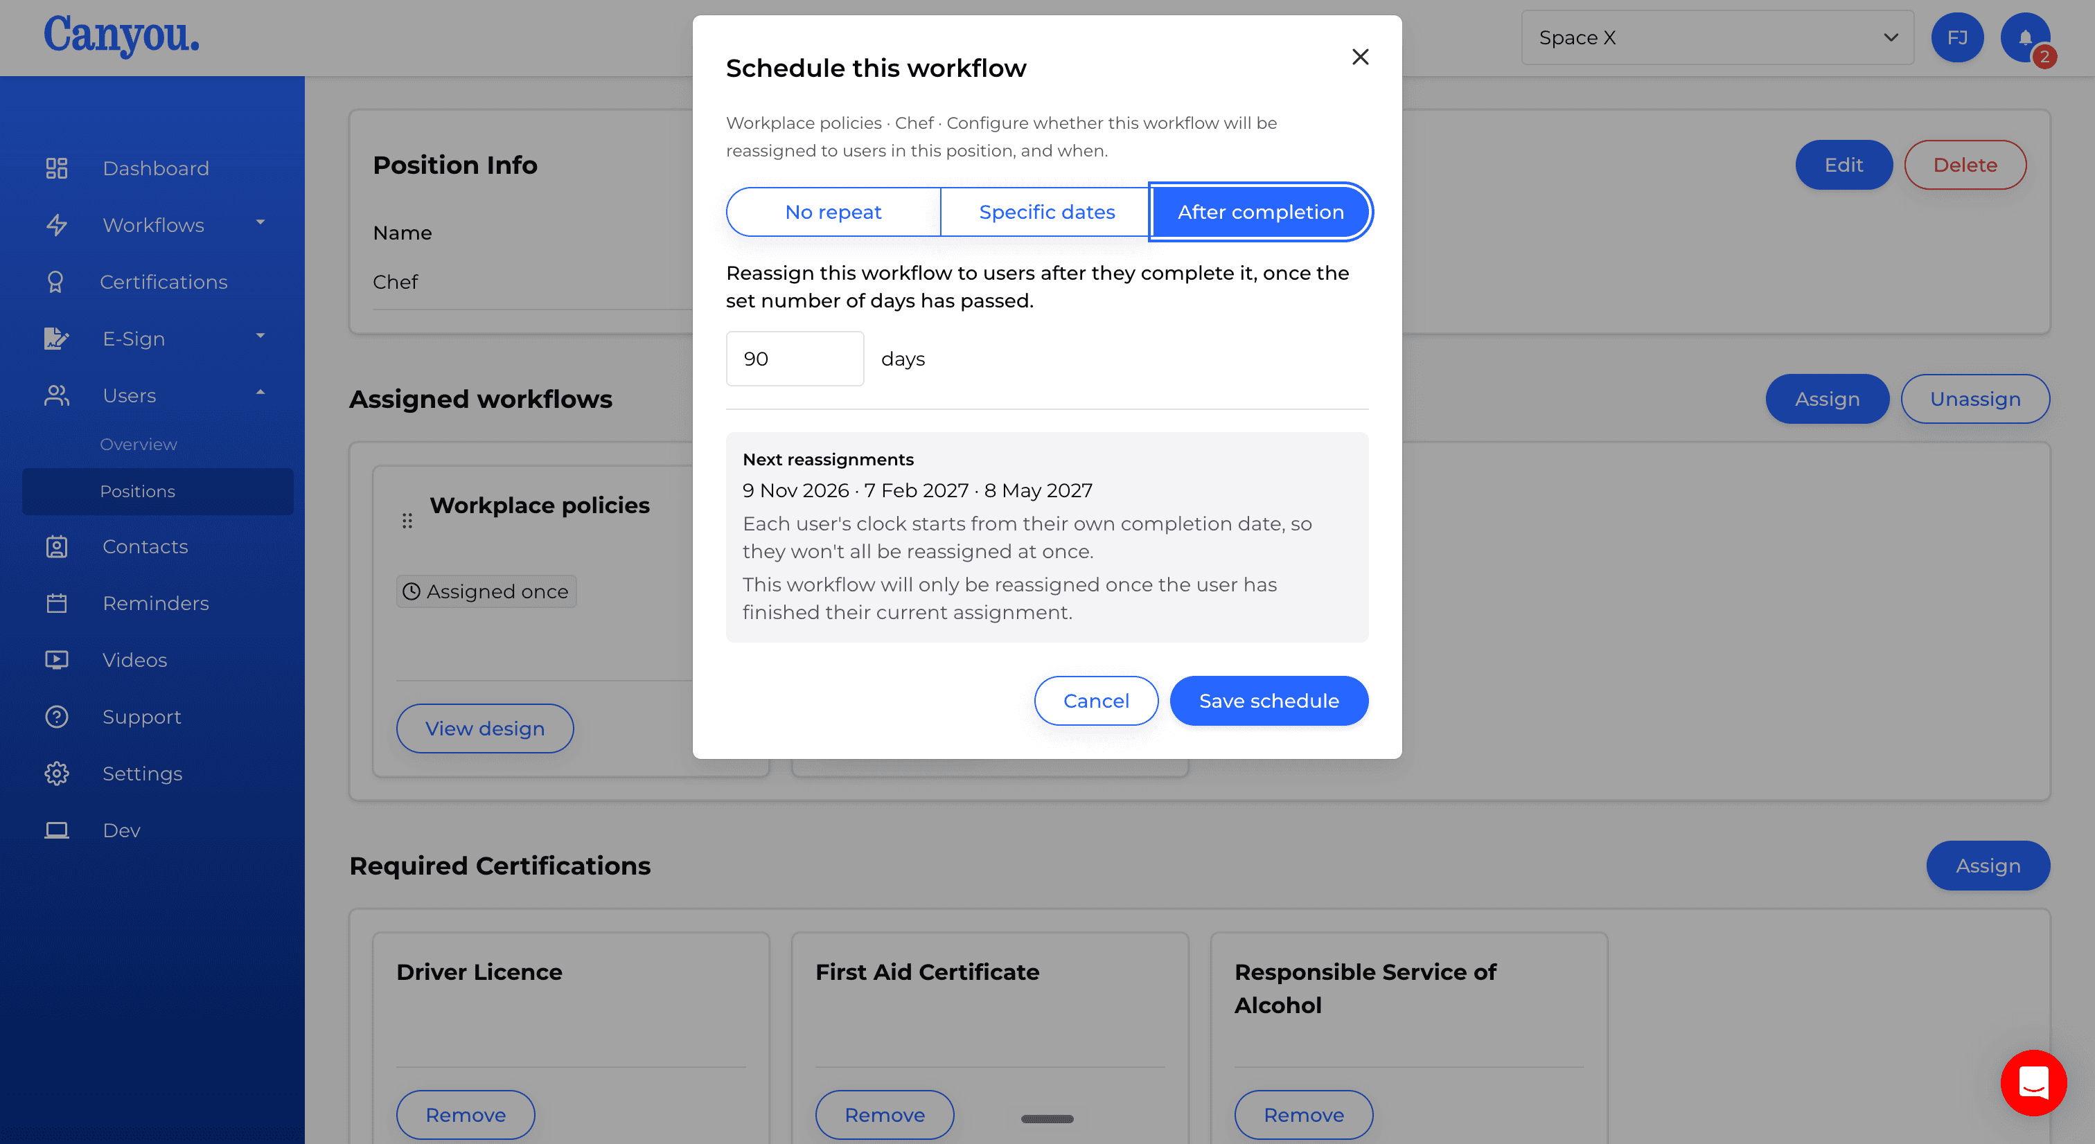Open the Users Overview submenu item

[x=139, y=444]
